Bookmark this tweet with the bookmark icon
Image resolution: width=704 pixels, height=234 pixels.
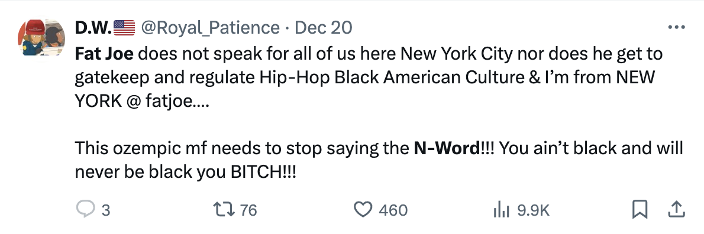coord(640,209)
